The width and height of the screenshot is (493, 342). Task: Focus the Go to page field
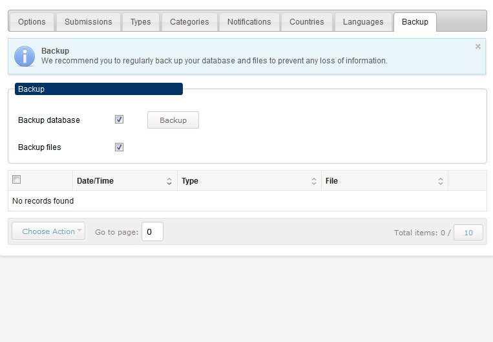tap(152, 231)
